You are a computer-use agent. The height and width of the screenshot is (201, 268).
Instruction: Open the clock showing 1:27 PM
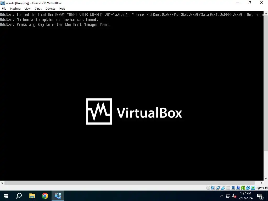point(245,196)
